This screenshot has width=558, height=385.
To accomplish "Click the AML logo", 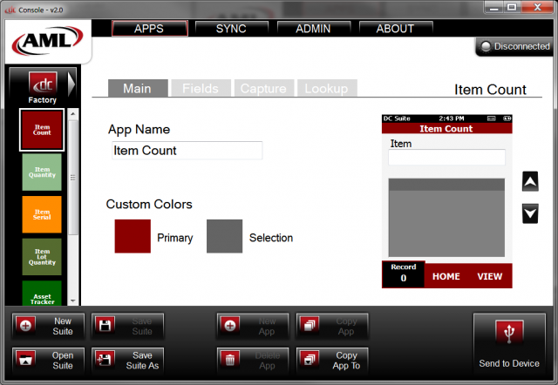I will [x=47, y=41].
